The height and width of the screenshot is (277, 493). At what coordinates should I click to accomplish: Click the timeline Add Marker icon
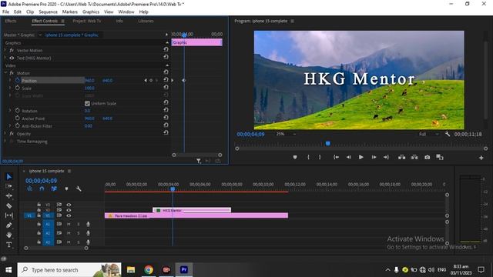point(66,189)
